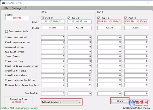The width and height of the screenshot is (153, 110).
Task: Expand the Netload Analysis dropdown arrow
Action: [x=79, y=102]
